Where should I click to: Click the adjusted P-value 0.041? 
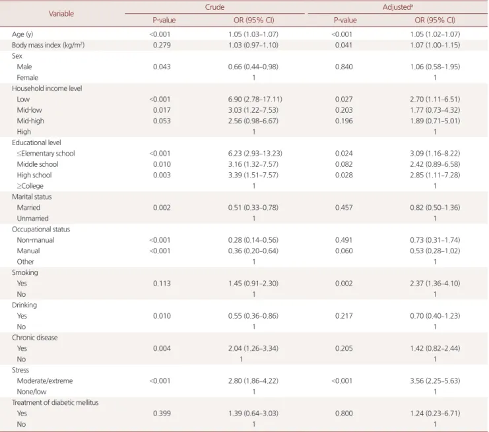344,46
